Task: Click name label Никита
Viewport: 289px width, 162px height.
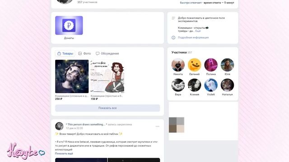Action: (x=178, y=74)
